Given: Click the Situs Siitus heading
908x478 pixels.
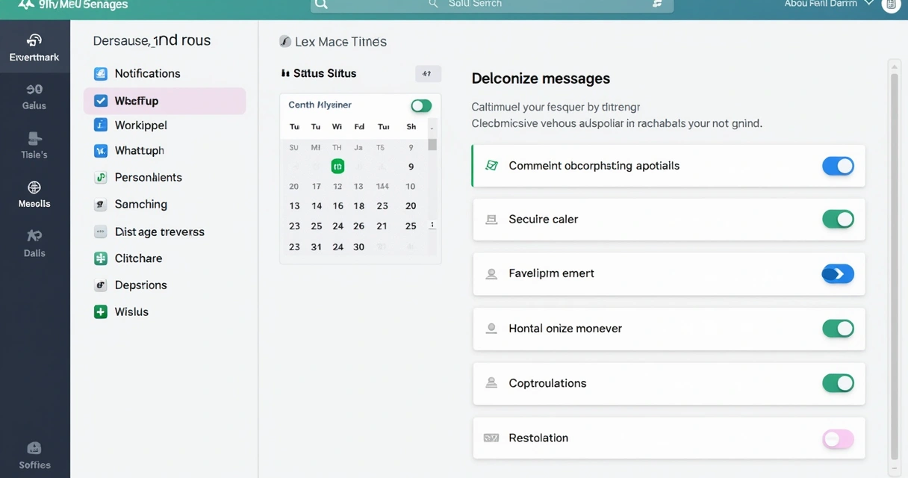Looking at the screenshot, I should (x=325, y=73).
